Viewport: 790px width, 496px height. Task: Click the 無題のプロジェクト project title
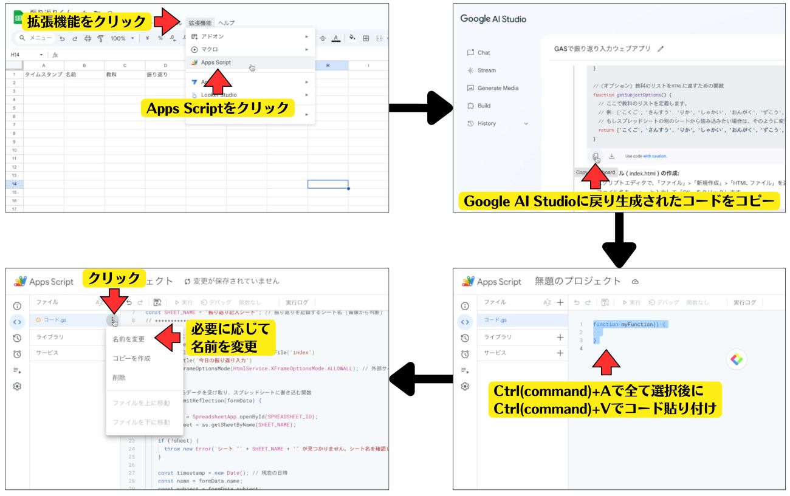point(577,281)
